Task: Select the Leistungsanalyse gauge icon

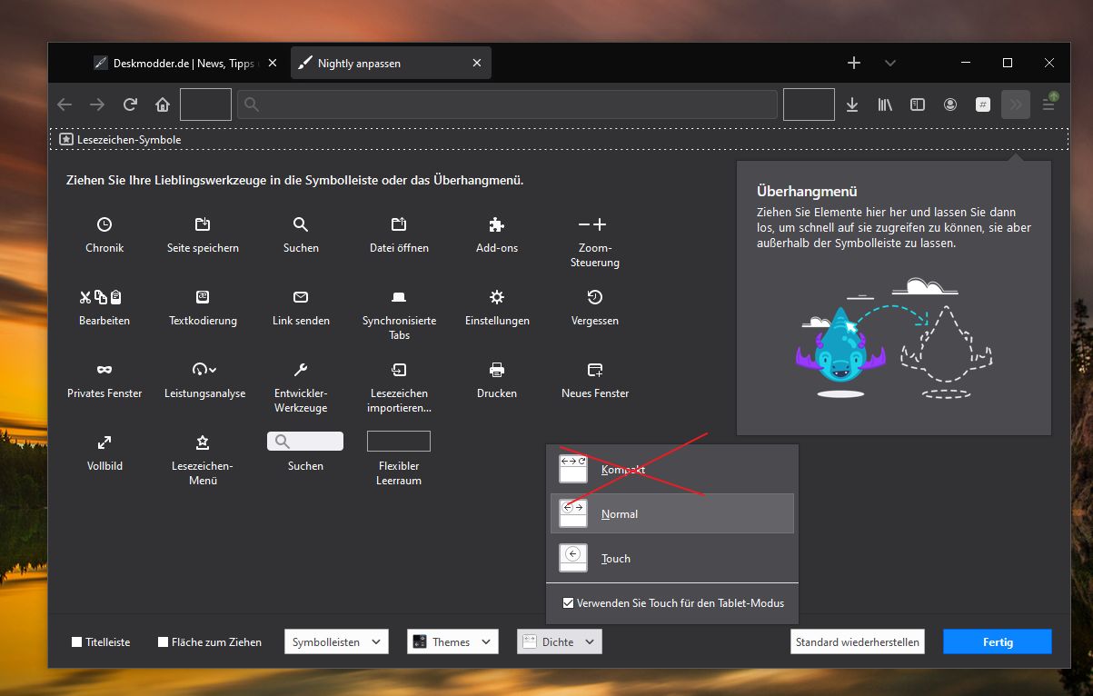Action: [x=204, y=370]
